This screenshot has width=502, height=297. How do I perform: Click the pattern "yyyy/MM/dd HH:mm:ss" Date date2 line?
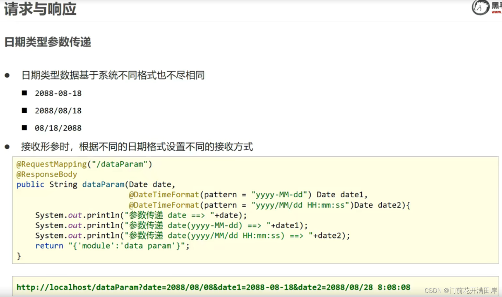(270, 205)
